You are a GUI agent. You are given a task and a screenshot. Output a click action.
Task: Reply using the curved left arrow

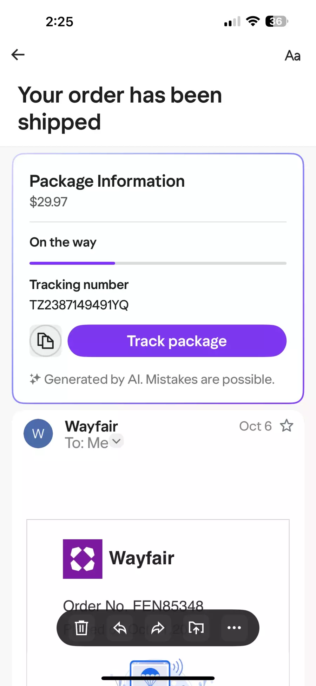[x=120, y=628]
